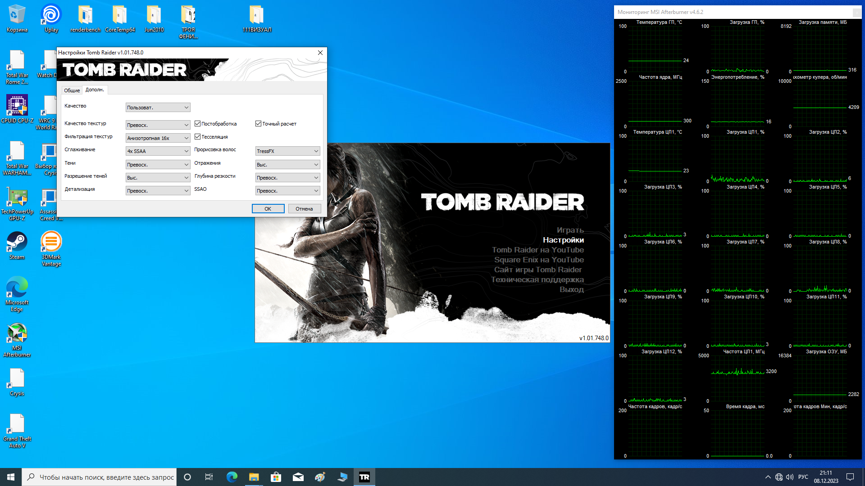This screenshot has height=486, width=865.
Task: Launch the MSI Afterburner desktop shortcut
Action: tap(17, 333)
